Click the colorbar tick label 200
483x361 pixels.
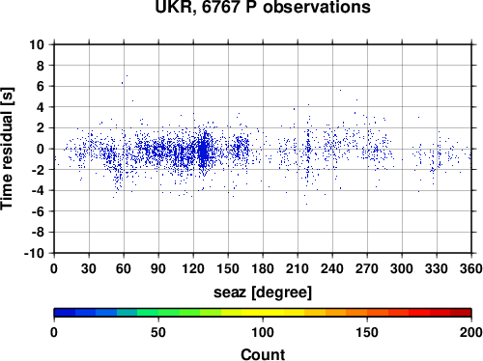(x=471, y=332)
